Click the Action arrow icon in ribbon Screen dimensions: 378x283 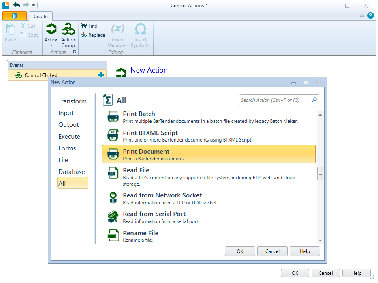pos(51,29)
